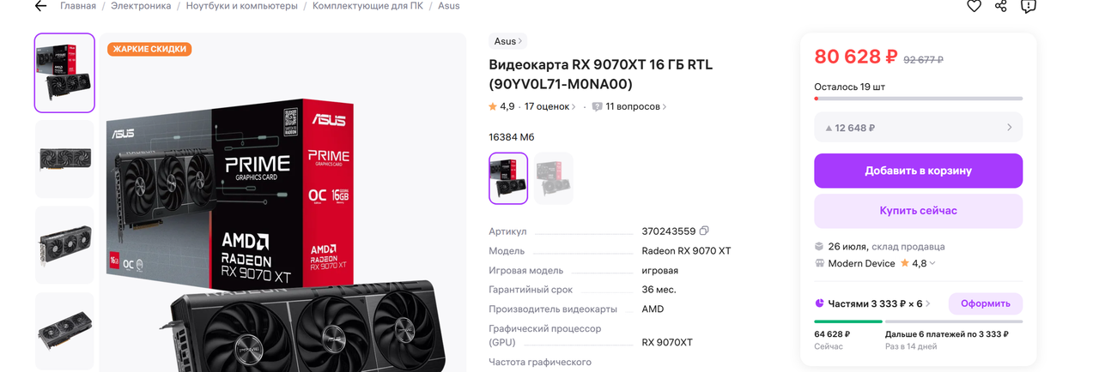Open Электроника breadcrumb
Image resolution: width=1099 pixels, height=372 pixels.
click(142, 6)
